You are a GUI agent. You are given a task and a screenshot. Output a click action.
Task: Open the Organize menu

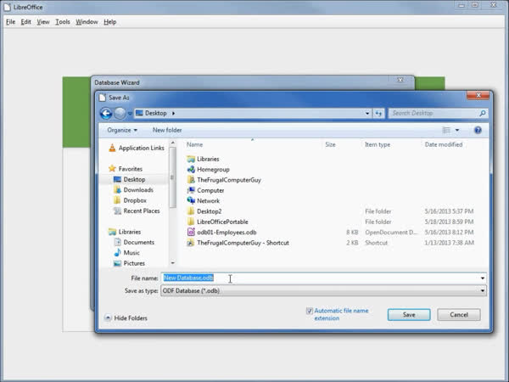pos(122,130)
